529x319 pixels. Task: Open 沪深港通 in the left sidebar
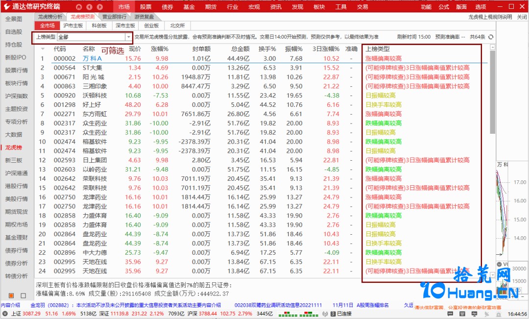16,173
